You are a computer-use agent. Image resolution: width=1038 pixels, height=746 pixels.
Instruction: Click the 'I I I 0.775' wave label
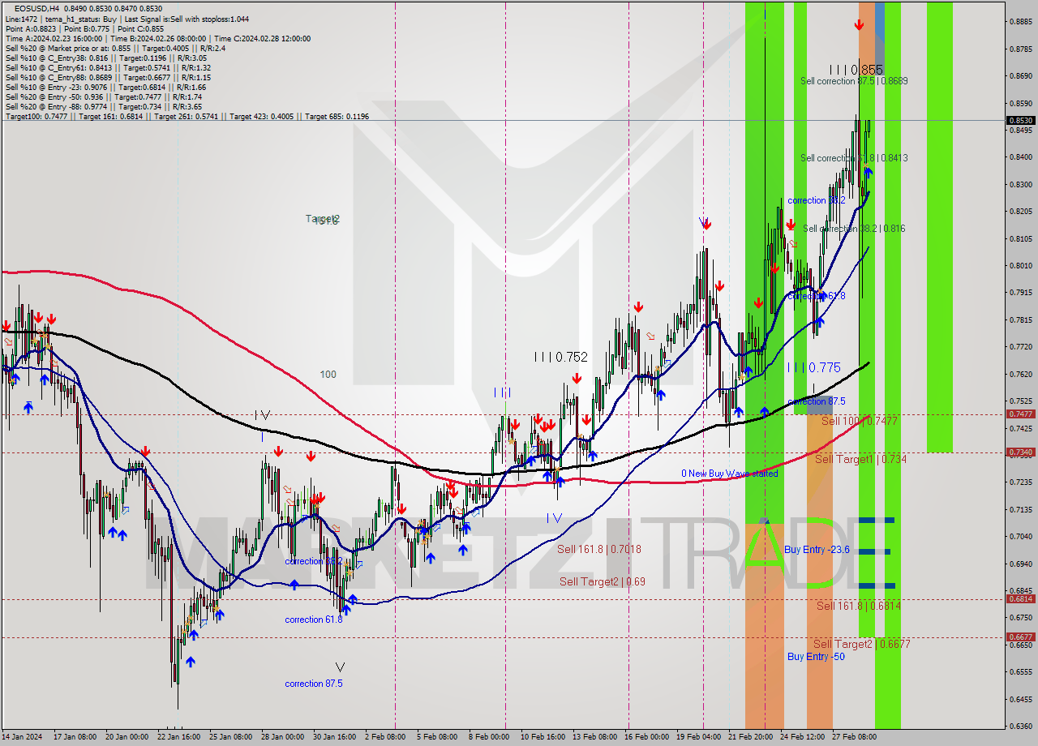click(813, 367)
